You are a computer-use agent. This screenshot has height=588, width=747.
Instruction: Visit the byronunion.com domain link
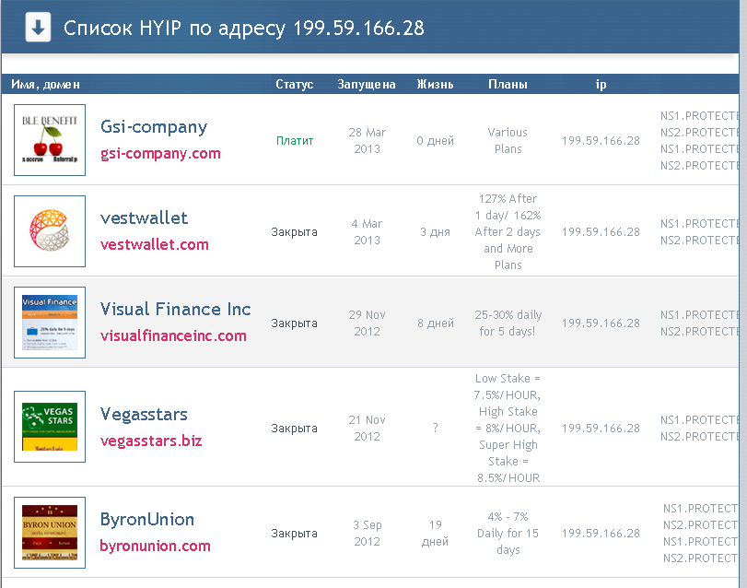pyautogui.click(x=156, y=546)
